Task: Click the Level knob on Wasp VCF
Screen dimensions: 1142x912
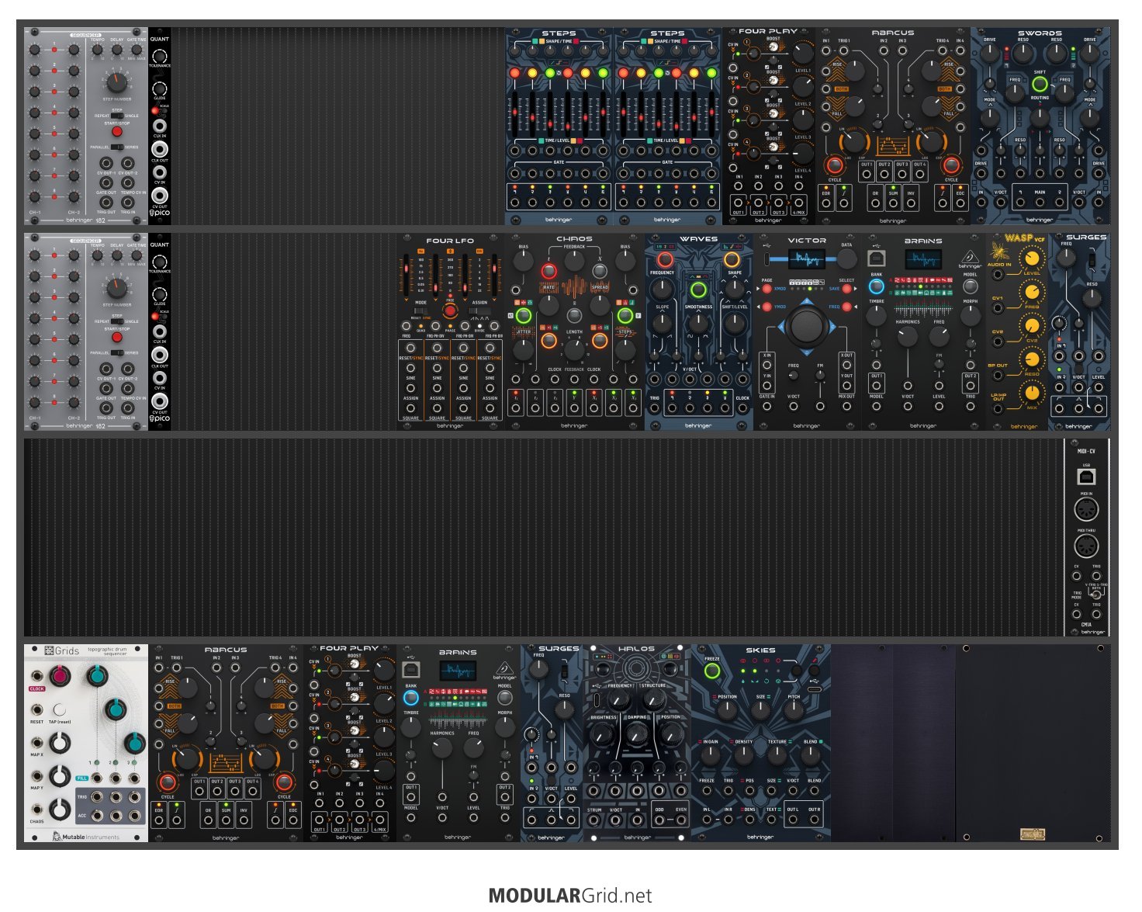Action: click(1032, 258)
